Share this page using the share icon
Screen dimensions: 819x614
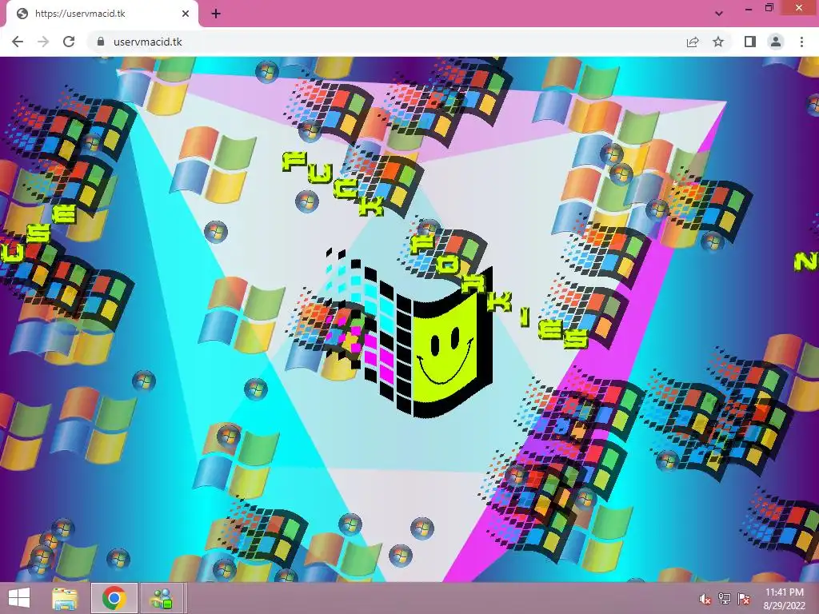[x=693, y=42]
